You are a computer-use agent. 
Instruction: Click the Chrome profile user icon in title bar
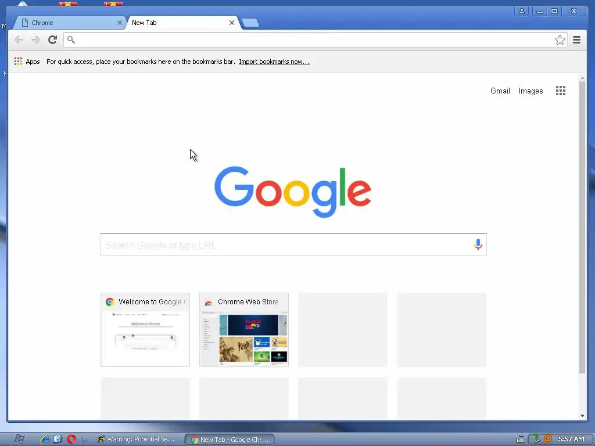point(522,11)
